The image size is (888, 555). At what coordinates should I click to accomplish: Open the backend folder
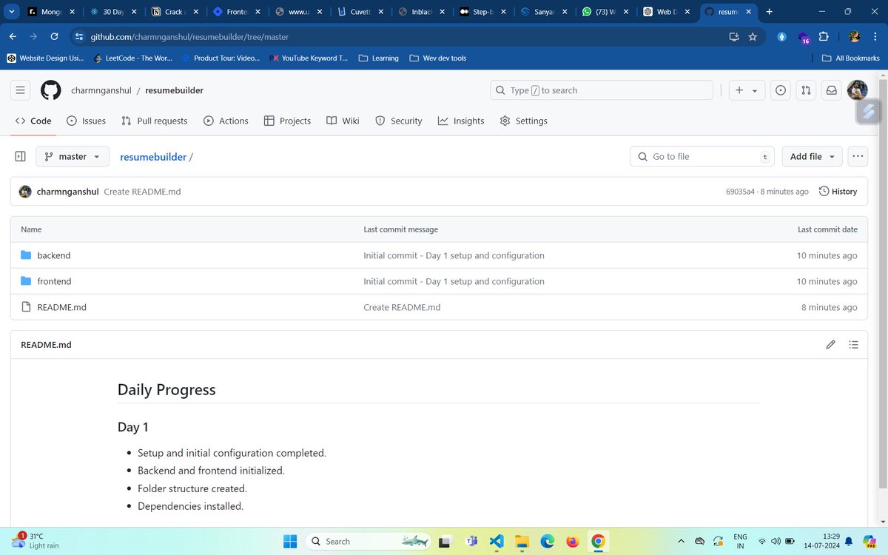click(53, 255)
